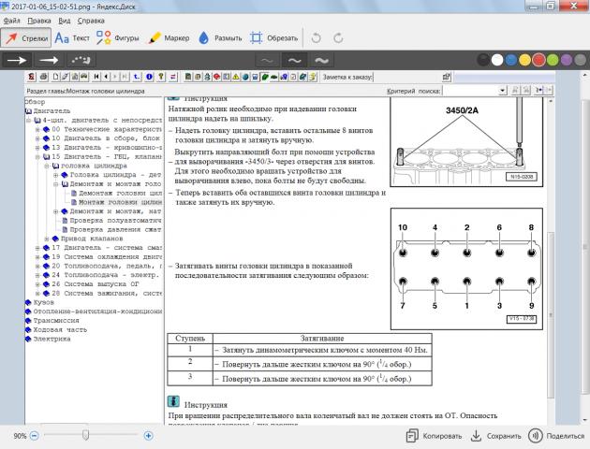Click the editor's vertical scrollbar
This screenshot has height=449, width=590.
pyautogui.click(x=585, y=246)
